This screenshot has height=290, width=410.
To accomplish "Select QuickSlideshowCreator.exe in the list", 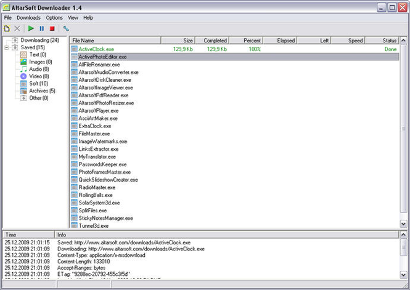I will pyautogui.click(x=109, y=180).
